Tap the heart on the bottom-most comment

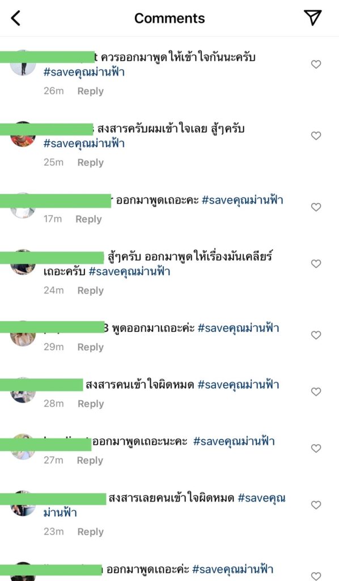316,576
